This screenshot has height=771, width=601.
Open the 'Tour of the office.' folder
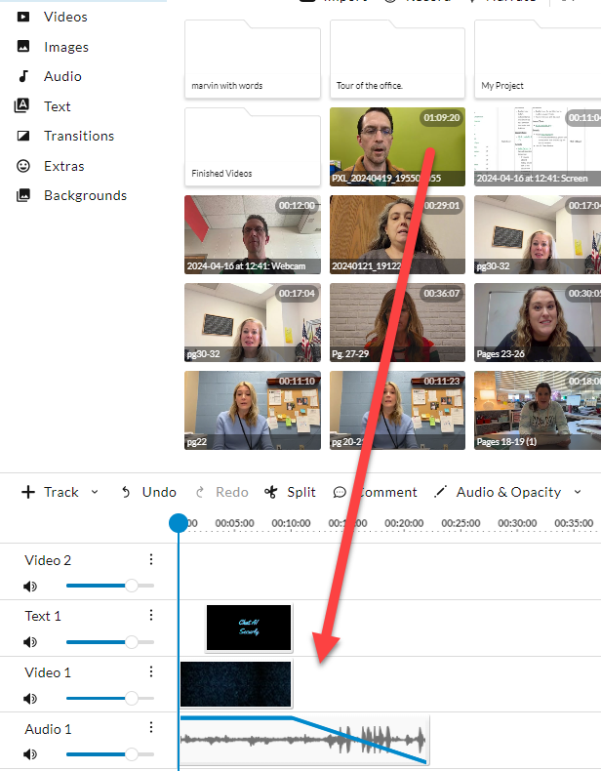point(397,59)
